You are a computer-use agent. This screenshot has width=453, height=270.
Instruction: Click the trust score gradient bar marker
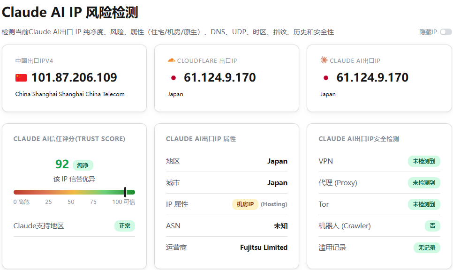pos(125,192)
